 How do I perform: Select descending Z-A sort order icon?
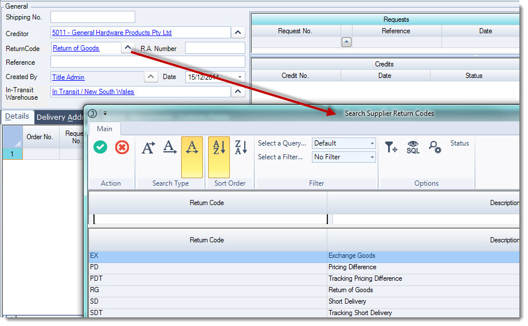pyautogui.click(x=241, y=147)
